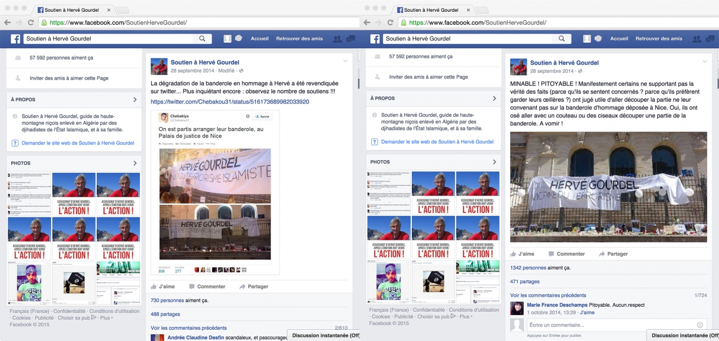This screenshot has width=719, height=341.
Task: Click the 28 septembre 2014 timestamp in the right window
Action: (554, 71)
